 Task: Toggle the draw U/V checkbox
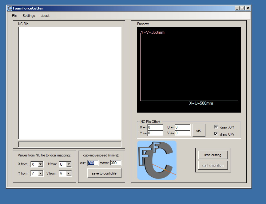click(216, 134)
